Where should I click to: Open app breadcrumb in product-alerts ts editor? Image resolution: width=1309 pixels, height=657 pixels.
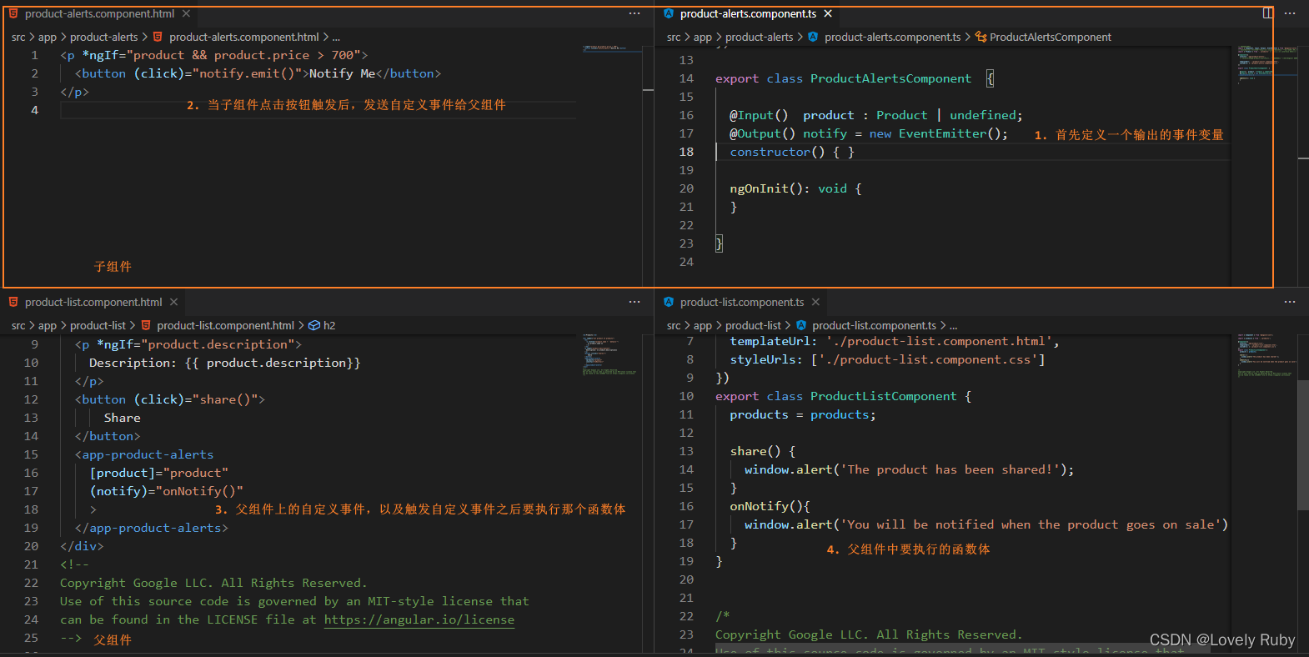(703, 37)
